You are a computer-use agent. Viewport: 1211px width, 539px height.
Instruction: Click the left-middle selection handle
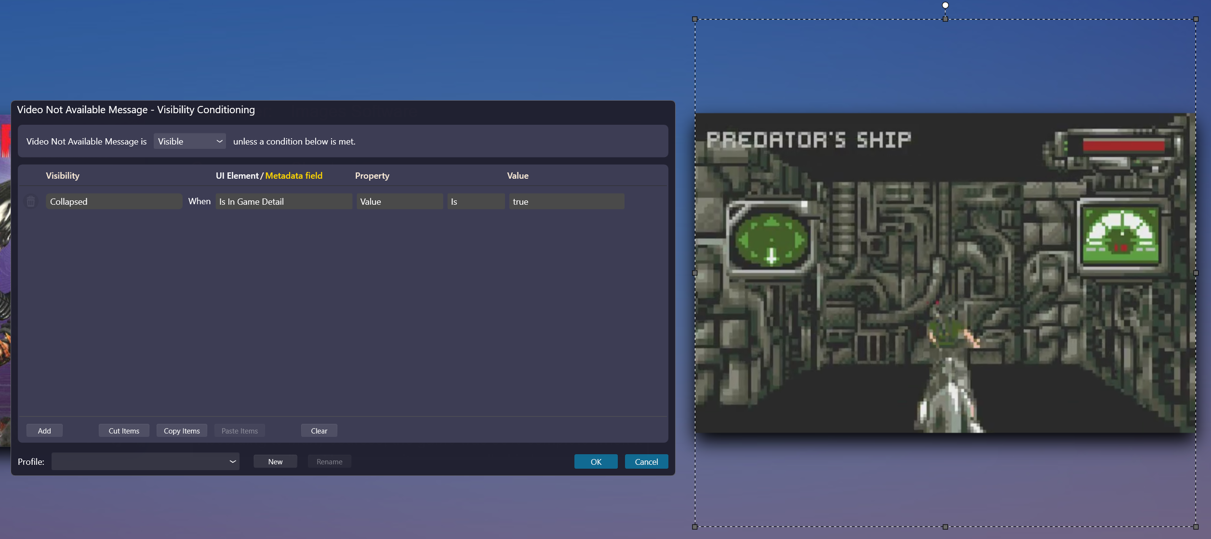coord(694,273)
